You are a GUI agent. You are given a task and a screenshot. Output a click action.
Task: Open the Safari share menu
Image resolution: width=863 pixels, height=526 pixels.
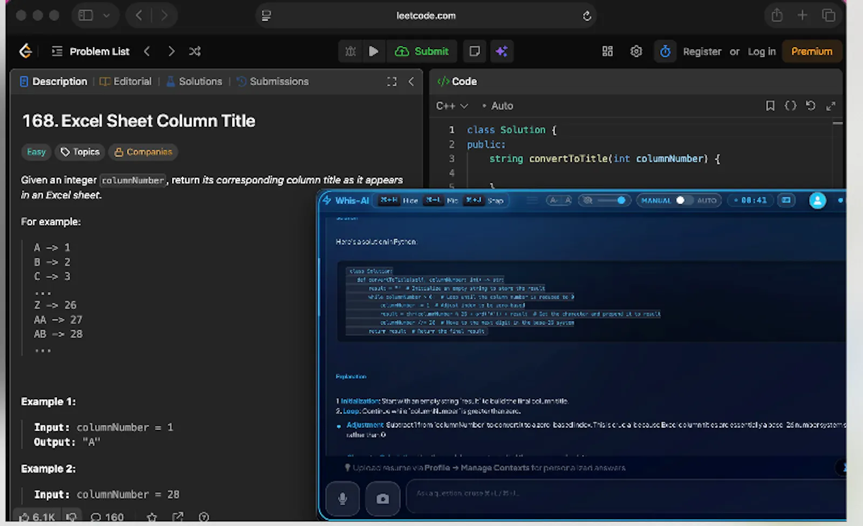click(x=777, y=15)
